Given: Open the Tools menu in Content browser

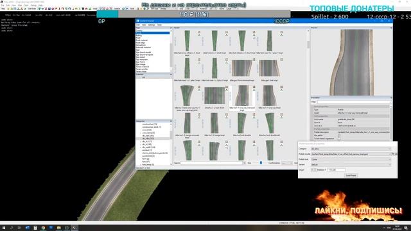Looking at the screenshot, I should coord(159,25).
